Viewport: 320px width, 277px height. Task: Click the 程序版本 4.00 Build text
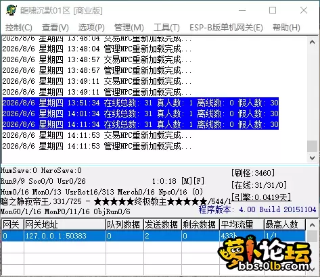point(257,209)
